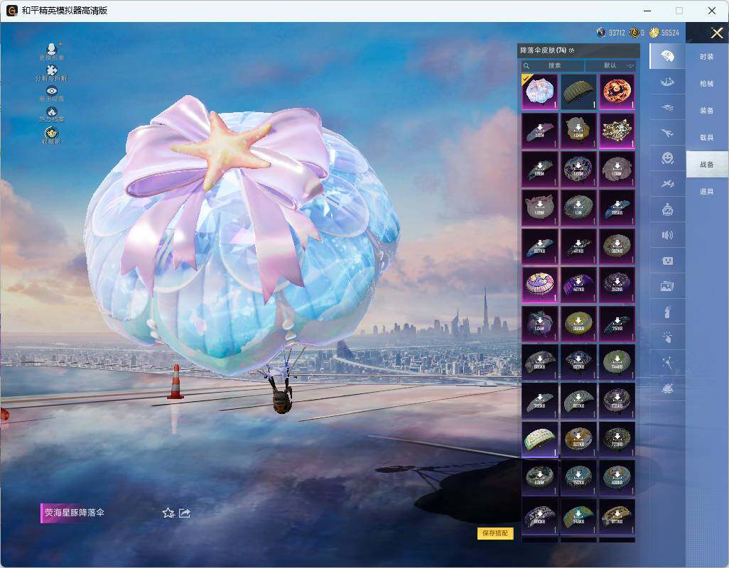Select the olive default parachute thumbnail

pos(578,92)
